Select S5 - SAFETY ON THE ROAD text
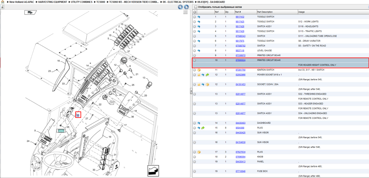Viewport: 369px width, 178px height. click(x=312, y=46)
